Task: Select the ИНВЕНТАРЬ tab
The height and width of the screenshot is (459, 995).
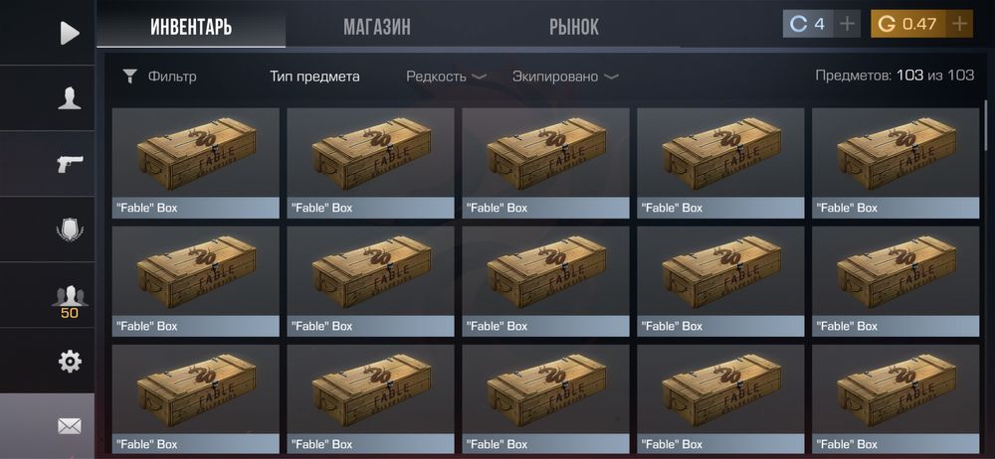Action: pyautogui.click(x=191, y=27)
